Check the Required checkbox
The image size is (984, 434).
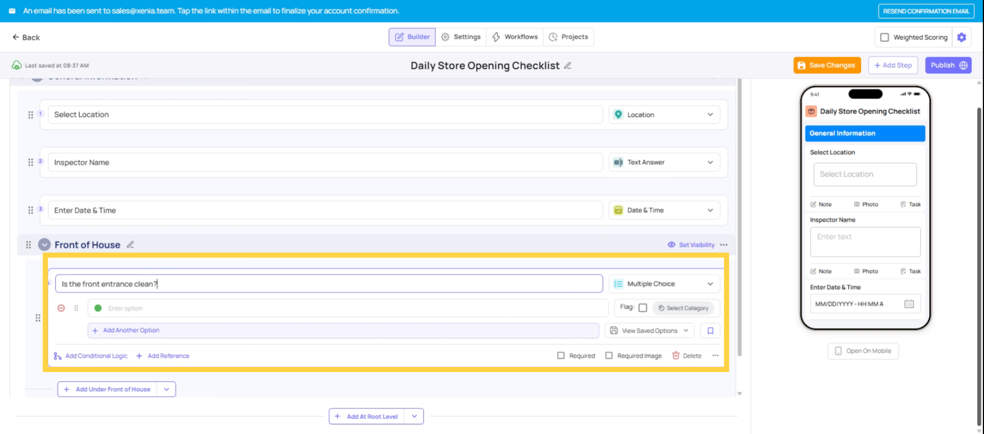561,356
